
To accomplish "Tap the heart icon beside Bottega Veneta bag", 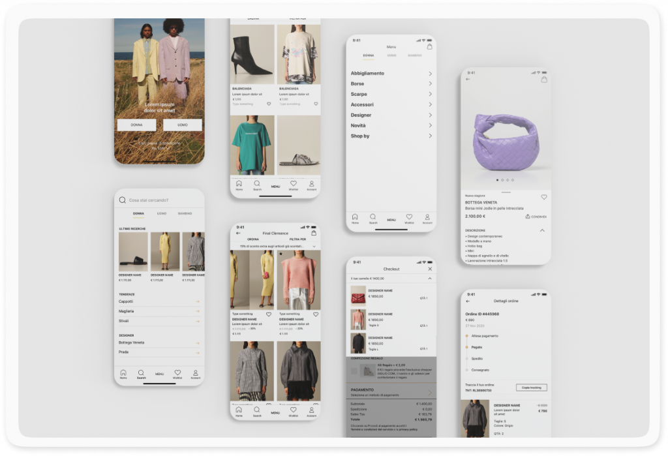I will click(544, 197).
